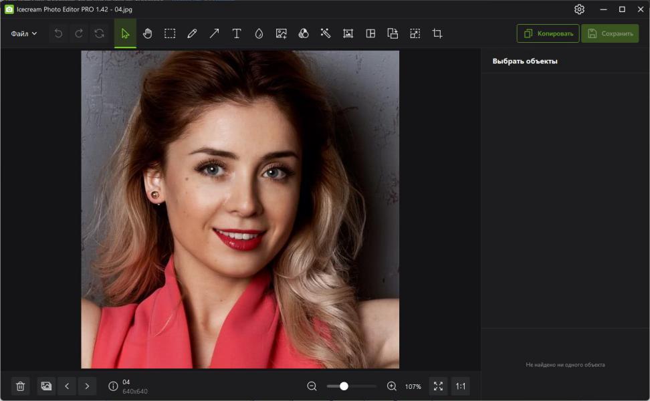The width and height of the screenshot is (650, 401).
Task: Click the Выбрать объекты panel heading
Action: pos(525,61)
